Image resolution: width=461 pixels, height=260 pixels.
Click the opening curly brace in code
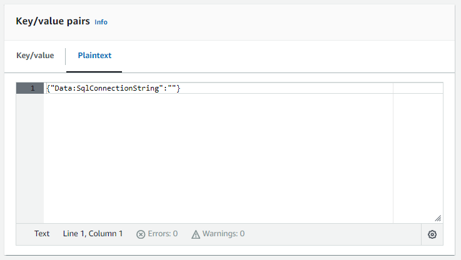[x=48, y=88]
